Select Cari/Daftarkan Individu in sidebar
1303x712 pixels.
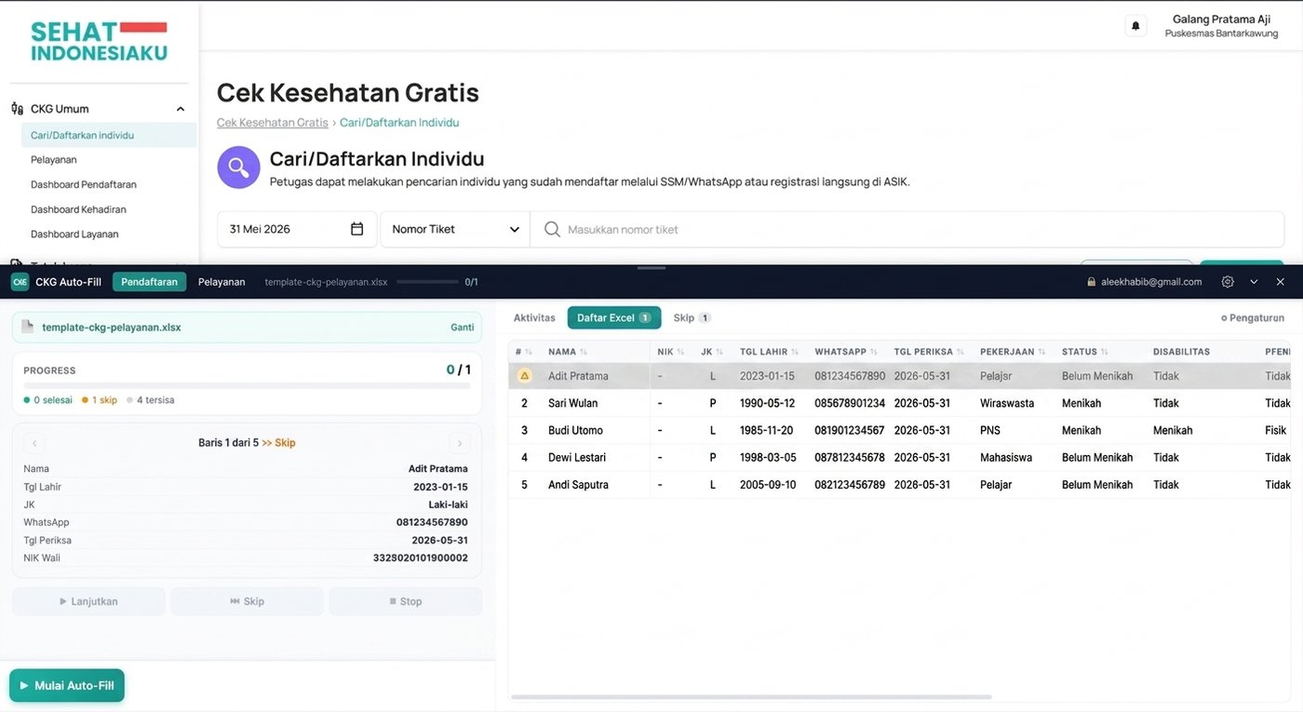click(109, 135)
